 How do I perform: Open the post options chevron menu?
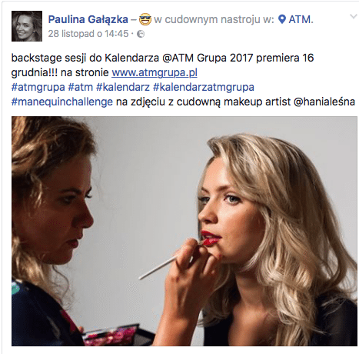tap(354, 17)
